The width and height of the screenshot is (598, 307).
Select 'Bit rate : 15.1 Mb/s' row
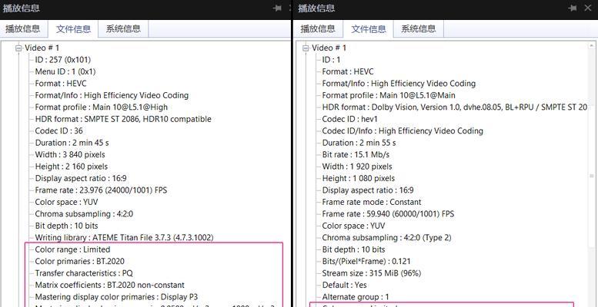click(x=356, y=154)
